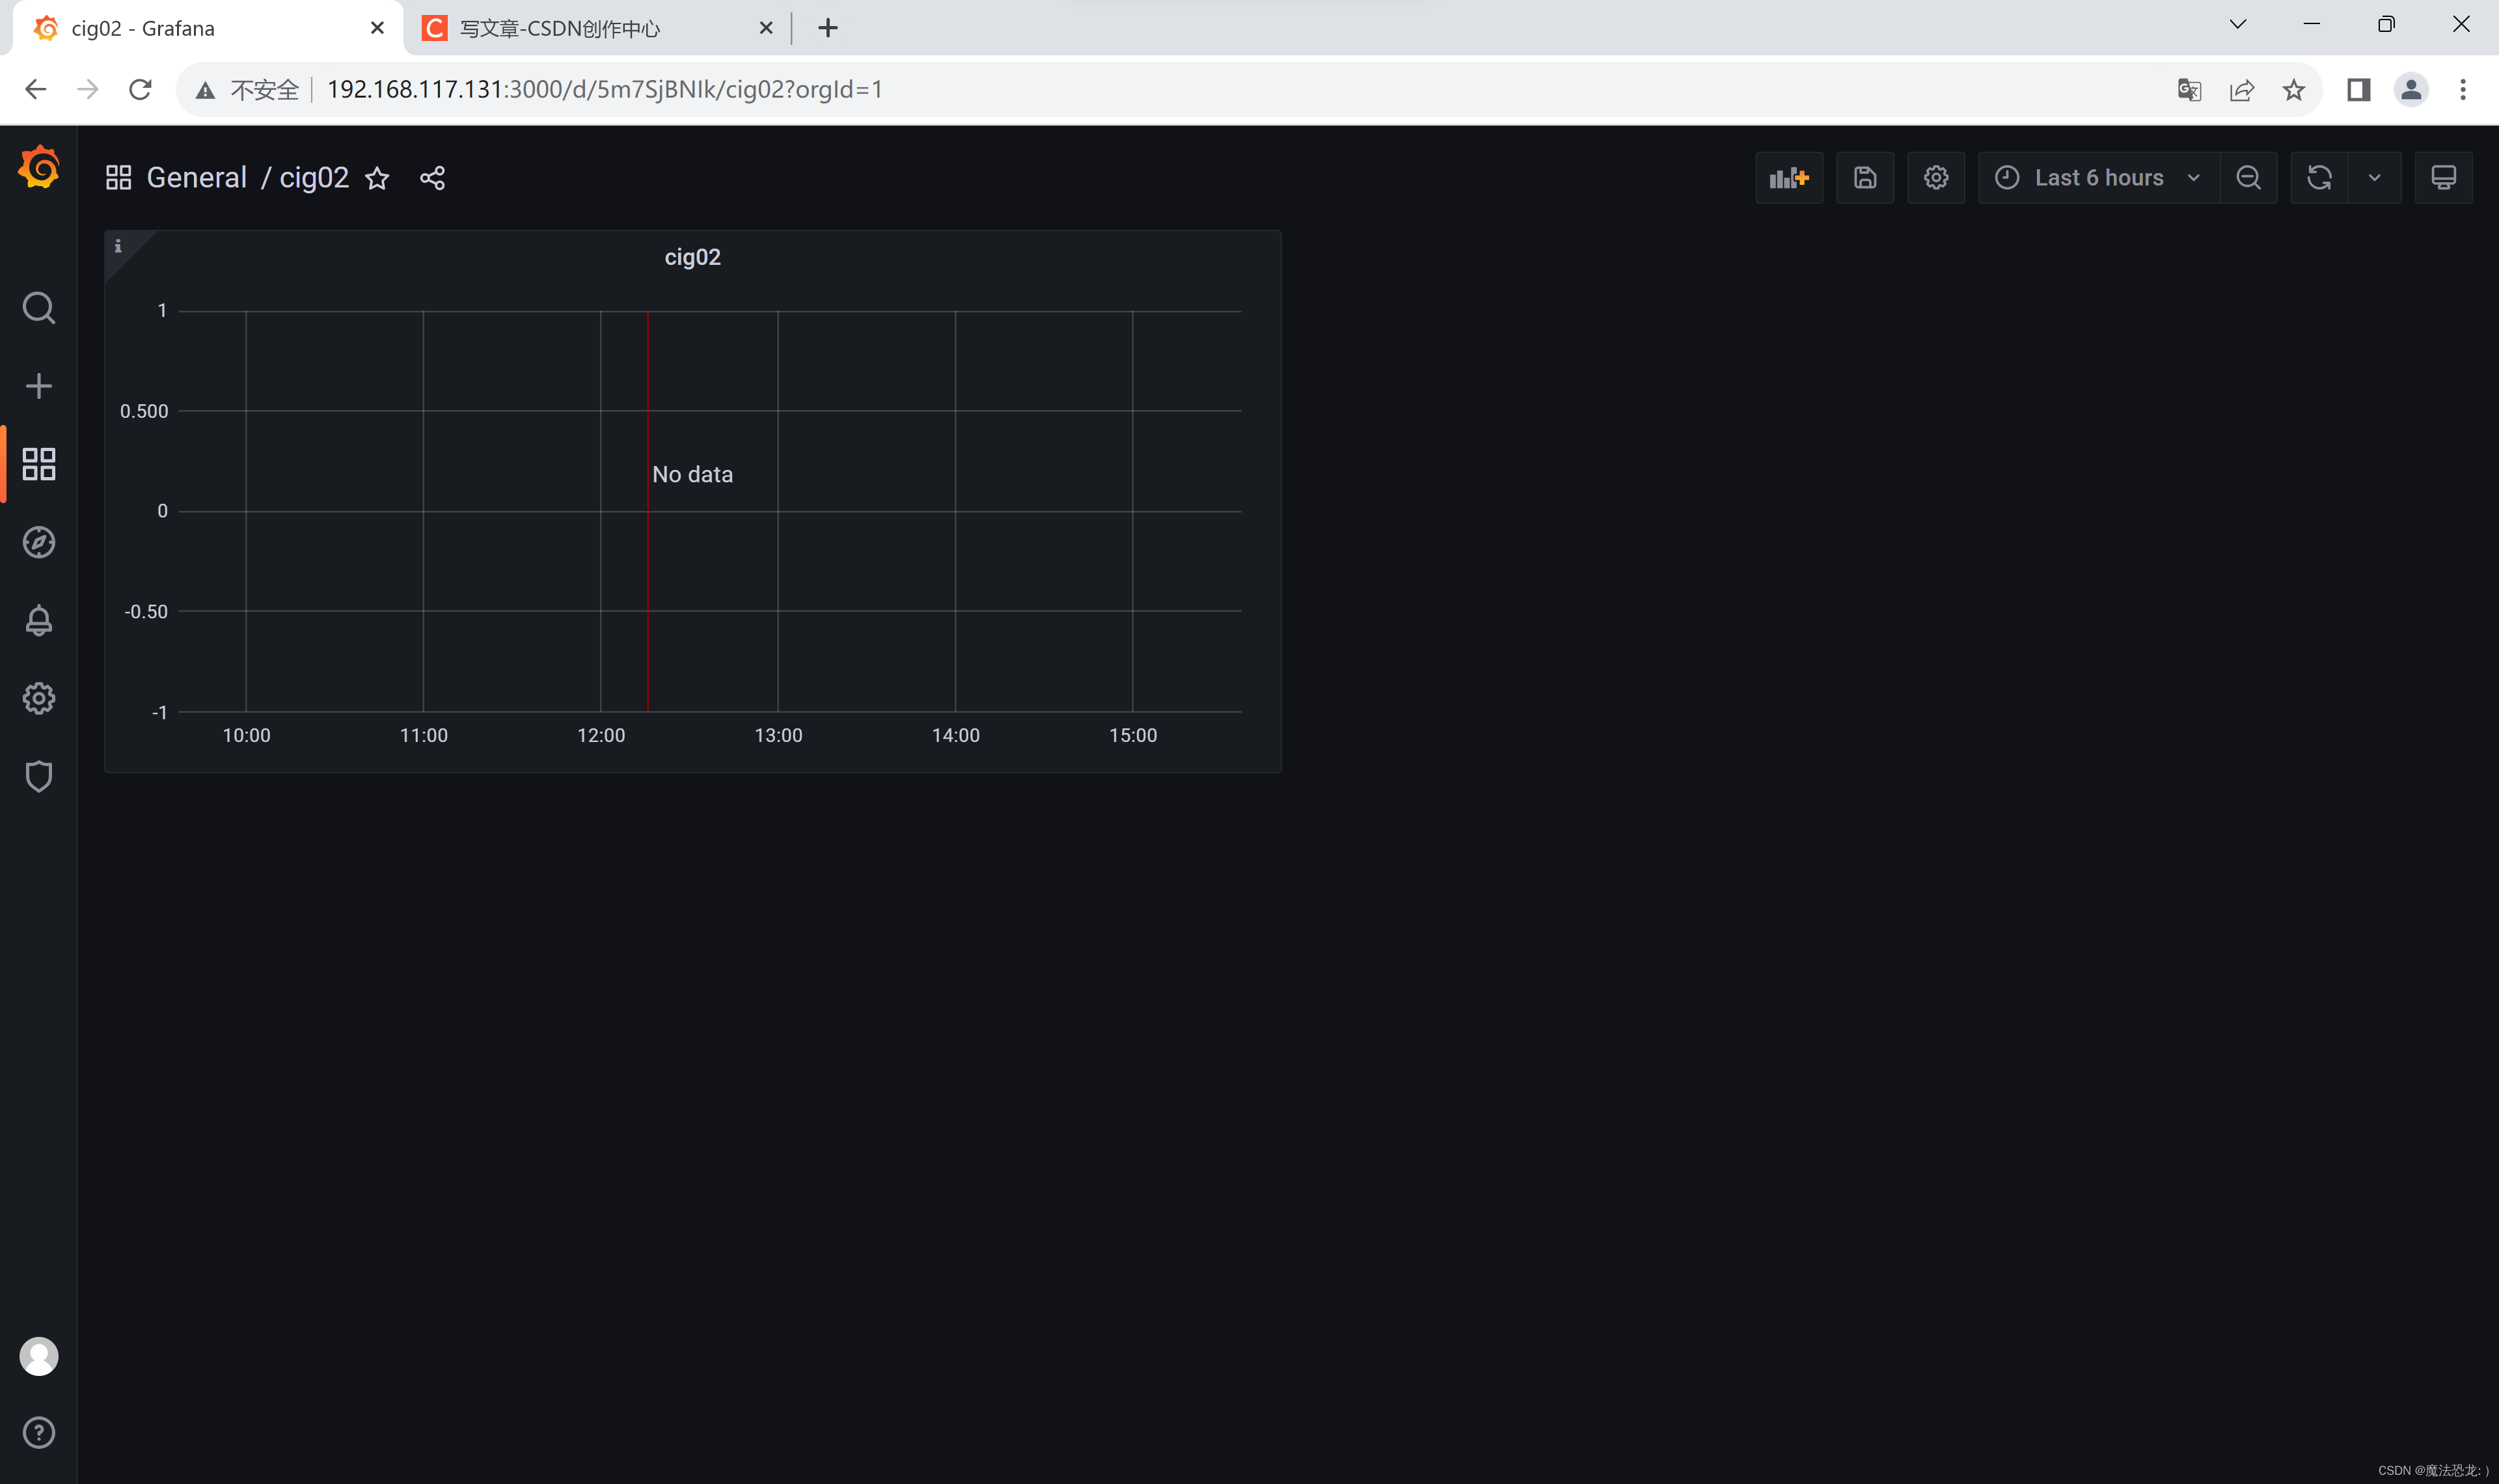Share this page from address bar
2499x1484 pixels.
(x=2242, y=90)
